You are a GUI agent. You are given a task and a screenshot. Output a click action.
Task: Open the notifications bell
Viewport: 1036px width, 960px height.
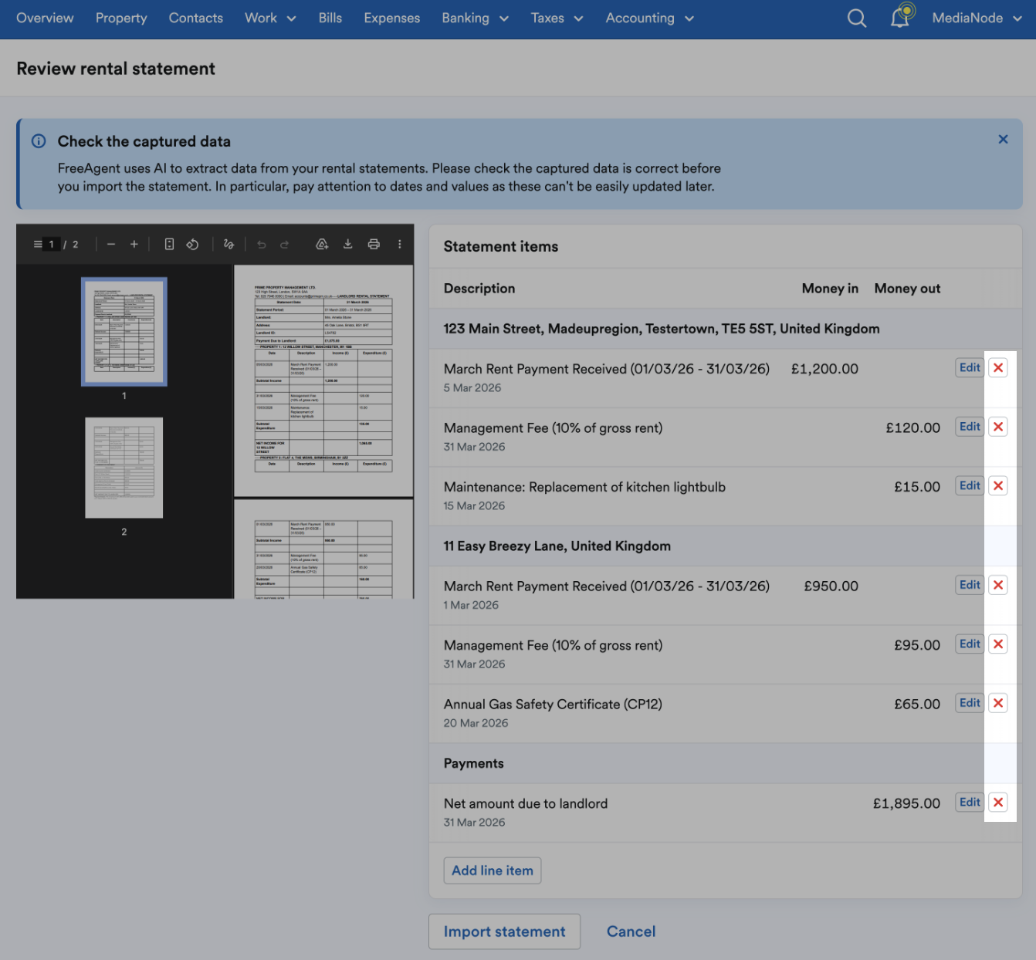pyautogui.click(x=901, y=16)
